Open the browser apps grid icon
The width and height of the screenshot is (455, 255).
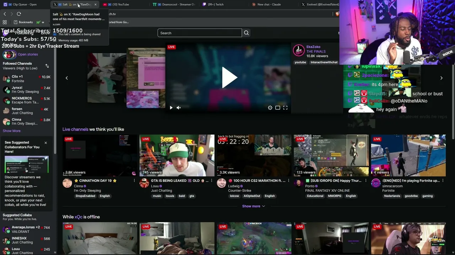(5, 22)
